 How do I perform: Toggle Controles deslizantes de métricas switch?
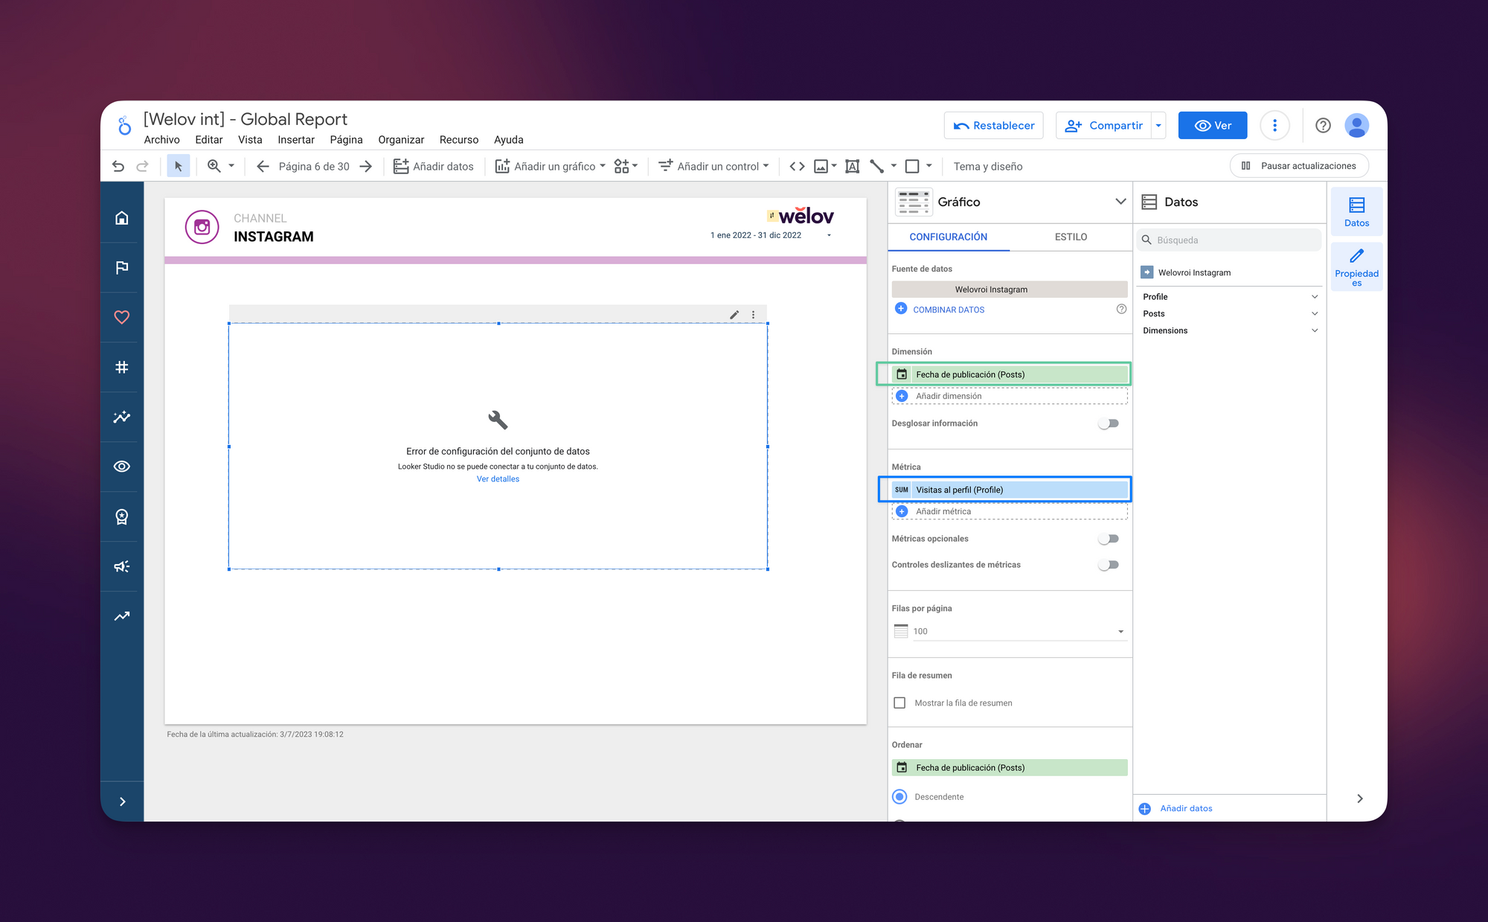coord(1109,565)
